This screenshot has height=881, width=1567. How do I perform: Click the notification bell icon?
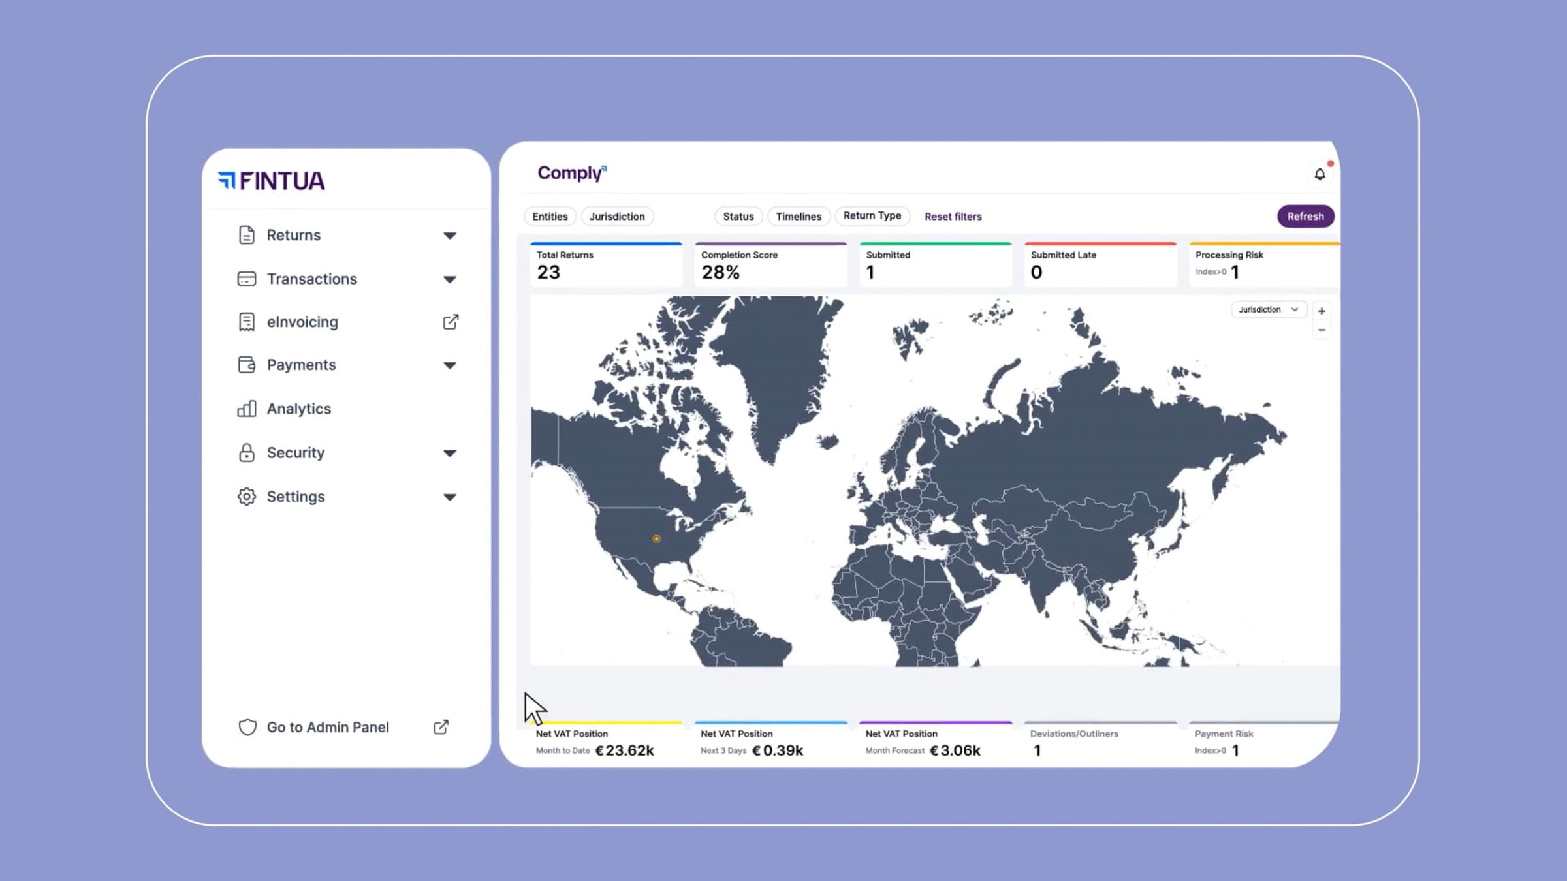point(1320,174)
